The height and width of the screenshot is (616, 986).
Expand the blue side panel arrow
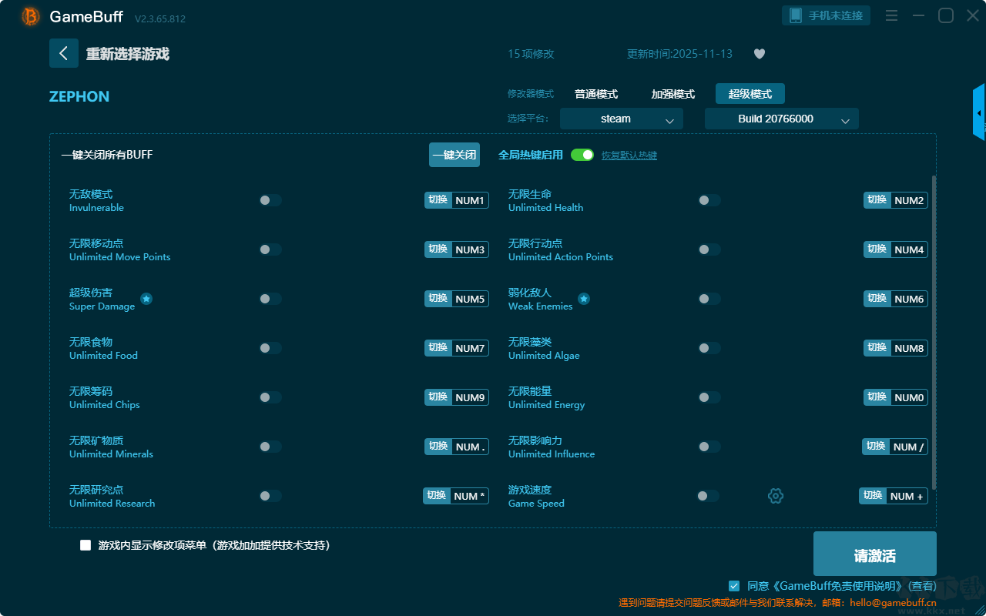(979, 112)
